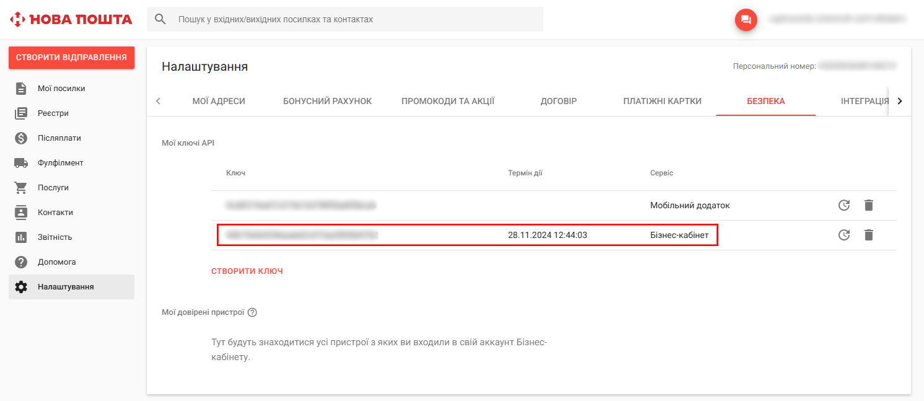Click the Післяплати dollar icon

pos(21,138)
